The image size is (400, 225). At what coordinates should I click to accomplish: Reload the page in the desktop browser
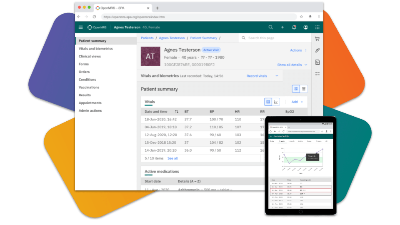(95, 17)
